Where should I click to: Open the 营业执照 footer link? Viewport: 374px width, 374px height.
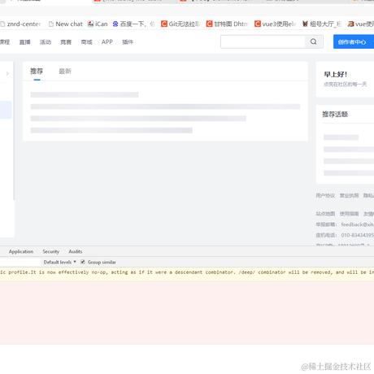click(x=349, y=195)
